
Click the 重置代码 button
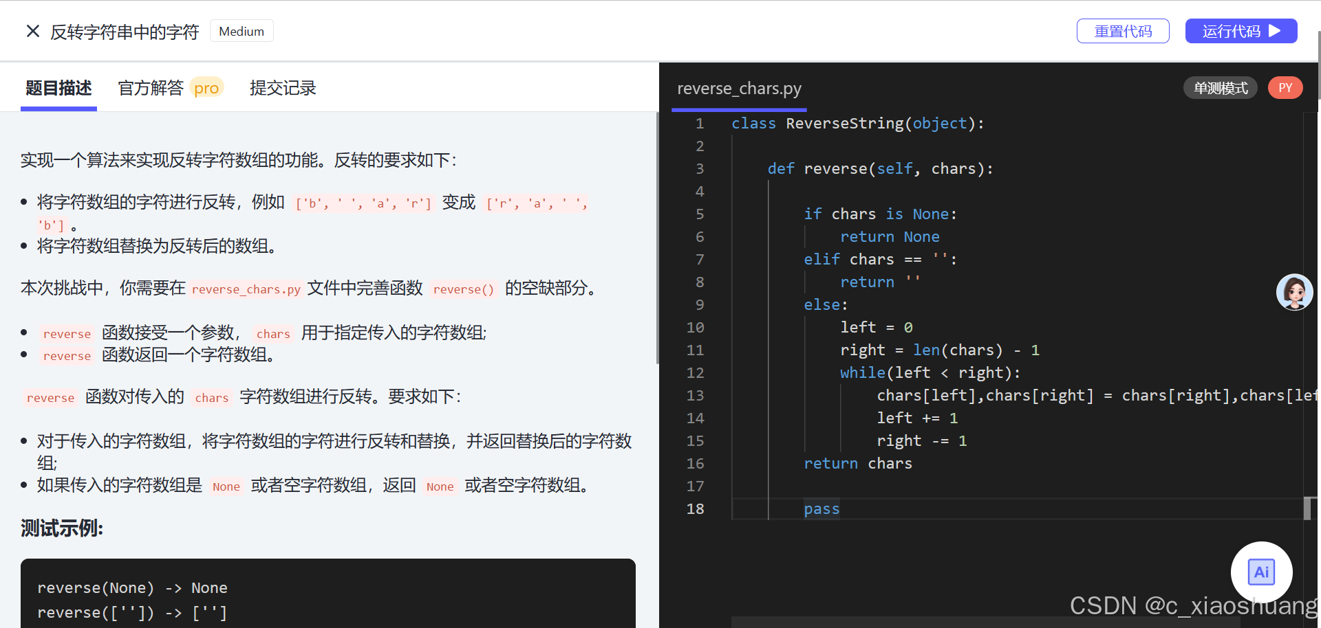[x=1123, y=31]
